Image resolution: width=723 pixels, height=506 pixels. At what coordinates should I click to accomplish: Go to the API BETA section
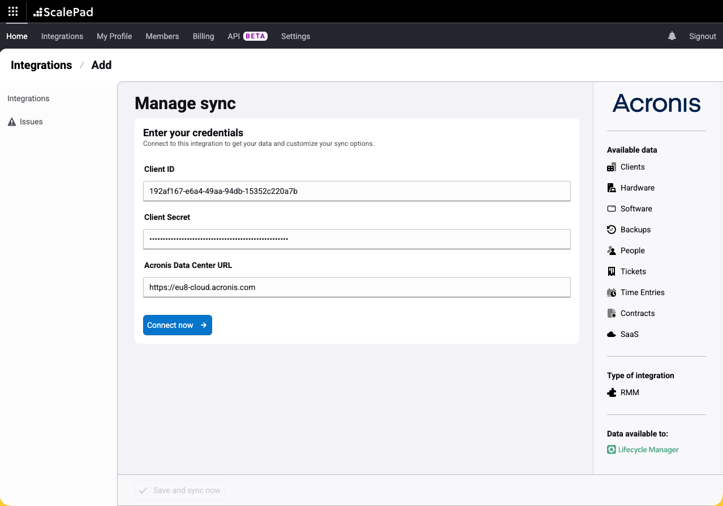(247, 36)
